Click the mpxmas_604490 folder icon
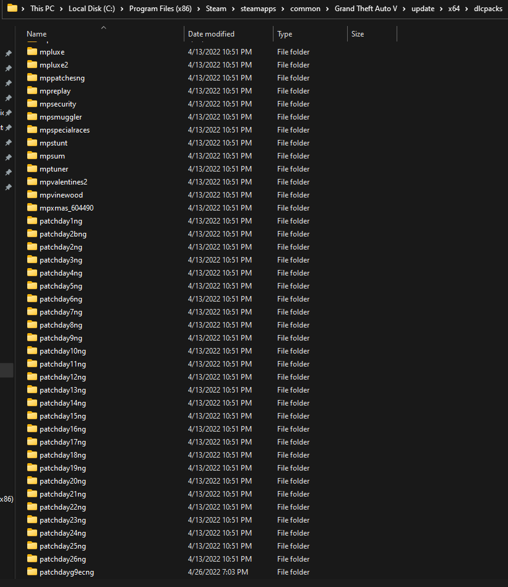508x587 pixels. pos(32,208)
